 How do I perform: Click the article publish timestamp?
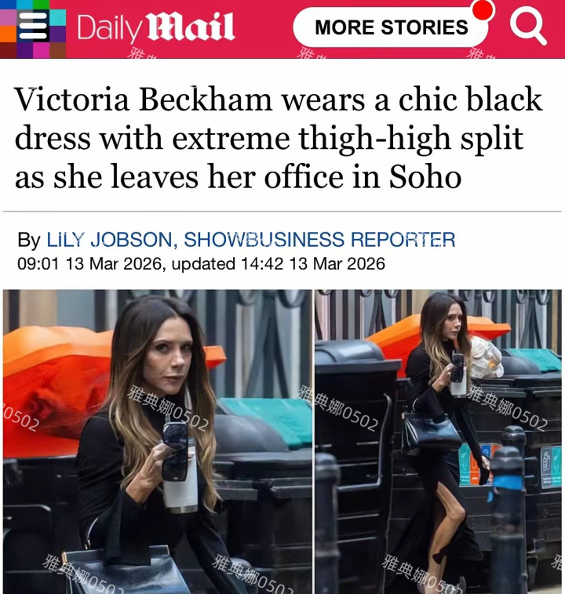coord(91,264)
